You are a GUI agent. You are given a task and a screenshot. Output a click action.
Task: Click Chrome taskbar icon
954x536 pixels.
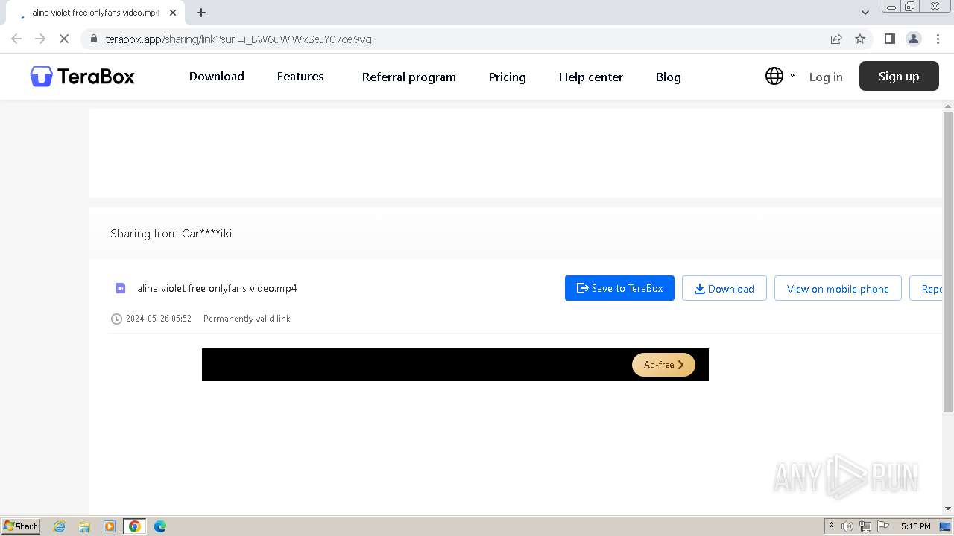(x=135, y=526)
